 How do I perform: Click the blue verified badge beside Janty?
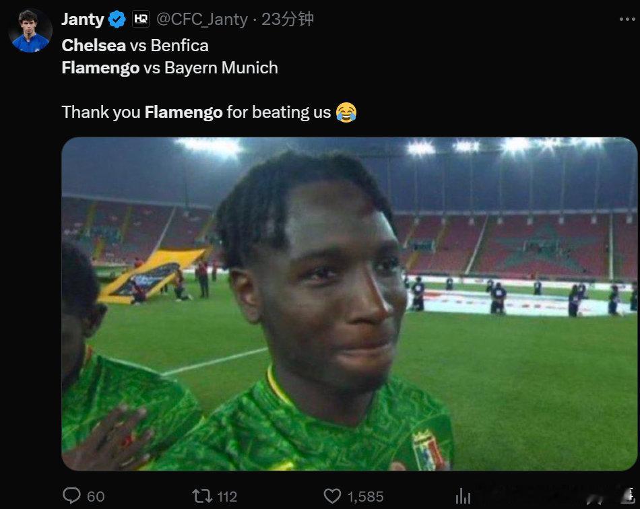[x=117, y=19]
